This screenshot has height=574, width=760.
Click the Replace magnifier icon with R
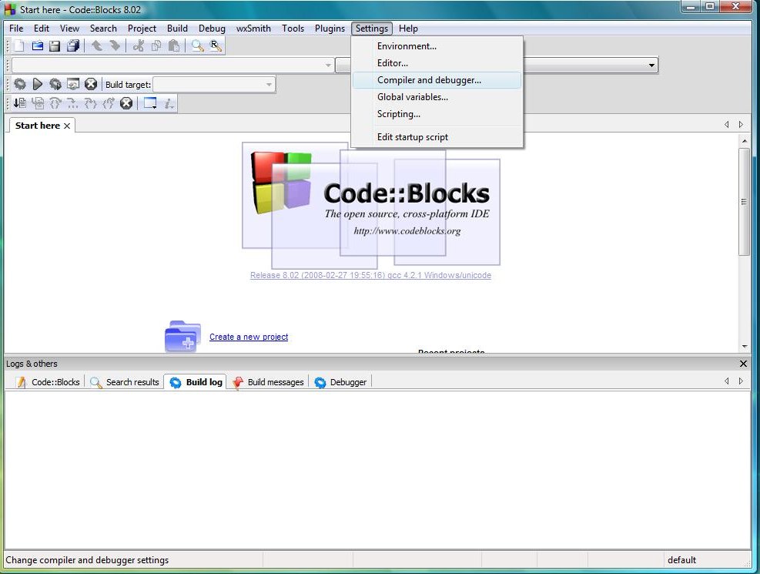216,46
